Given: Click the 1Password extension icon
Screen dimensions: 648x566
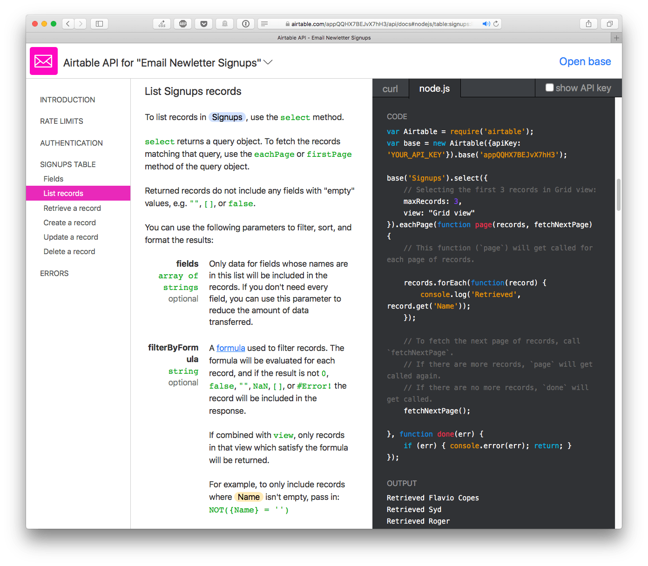Looking at the screenshot, I should coord(246,24).
